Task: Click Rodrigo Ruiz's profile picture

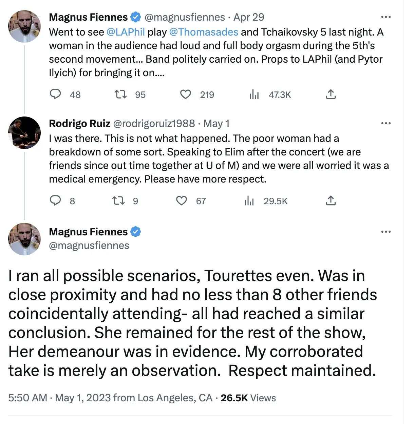Action: (x=24, y=133)
